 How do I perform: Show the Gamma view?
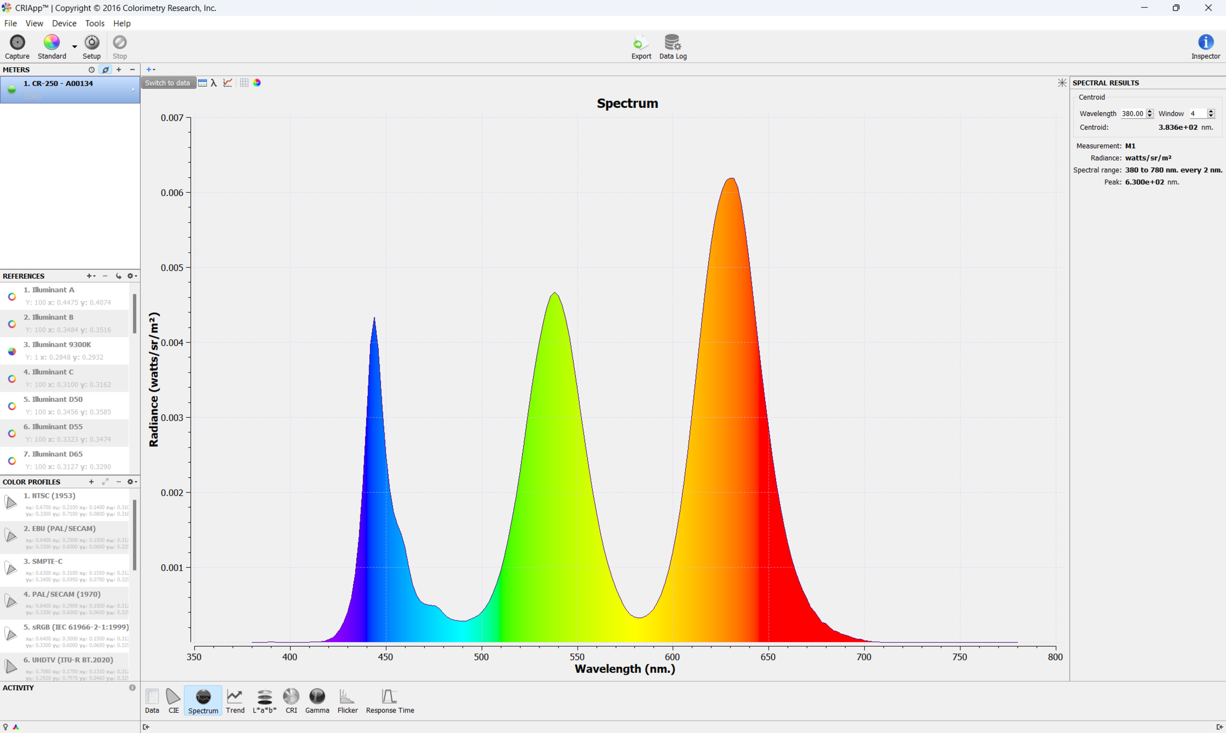317,700
